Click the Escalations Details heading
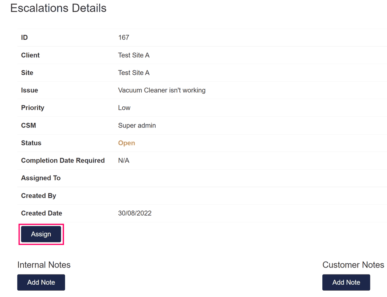Viewport: 387px width, 297px height. pos(58,8)
